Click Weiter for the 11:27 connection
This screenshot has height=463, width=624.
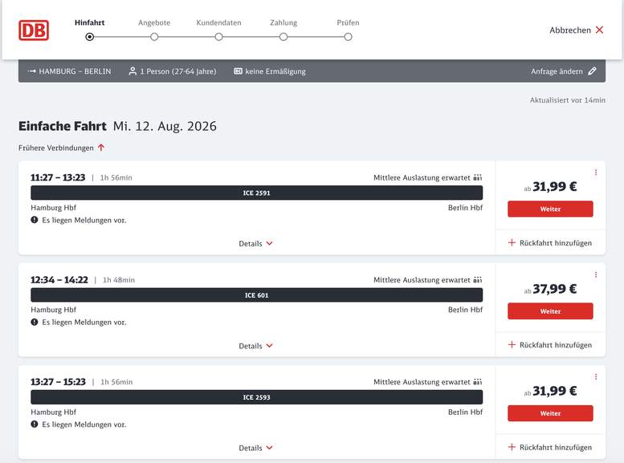(550, 209)
